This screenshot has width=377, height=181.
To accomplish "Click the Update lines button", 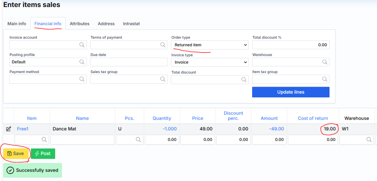I will coord(290,92).
